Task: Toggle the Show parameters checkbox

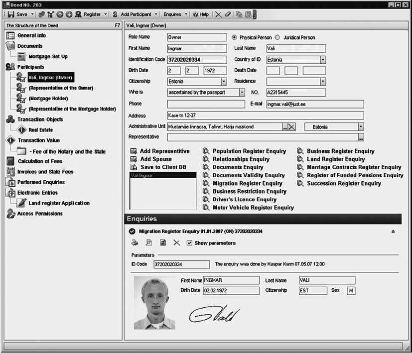Action: [x=189, y=243]
